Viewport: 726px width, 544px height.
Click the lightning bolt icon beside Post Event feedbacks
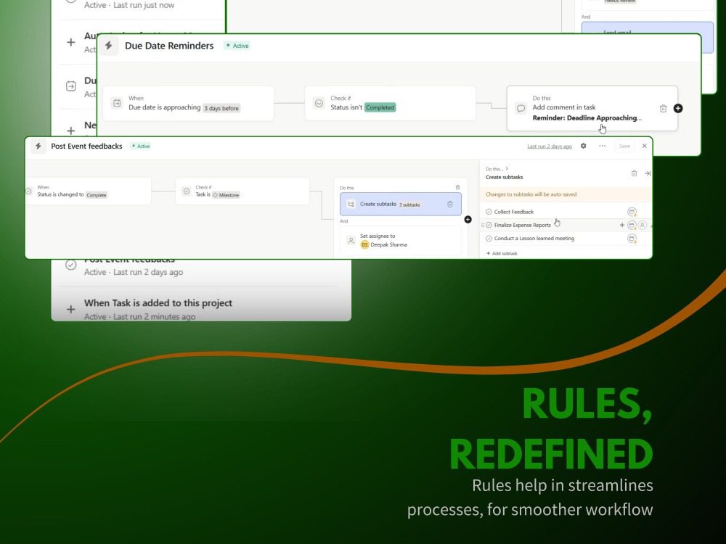pyautogui.click(x=38, y=147)
